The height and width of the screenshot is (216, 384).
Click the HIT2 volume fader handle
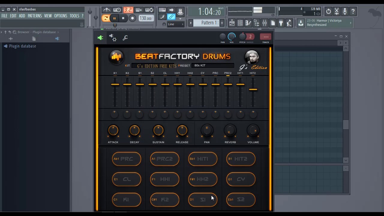click(x=253, y=89)
